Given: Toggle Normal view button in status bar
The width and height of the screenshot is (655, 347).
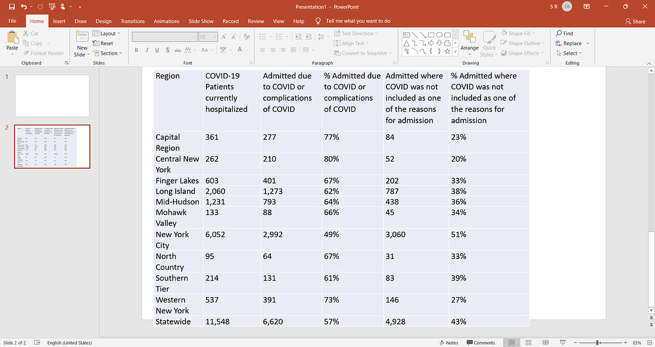Looking at the screenshot, I should coord(511,342).
